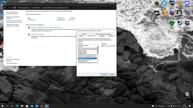Go back in Control Panel window

(x=5, y=8)
